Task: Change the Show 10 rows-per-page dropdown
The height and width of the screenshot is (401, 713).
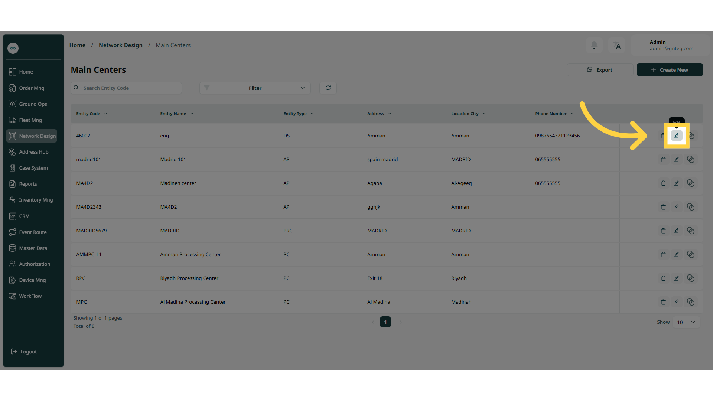Action: (686, 322)
